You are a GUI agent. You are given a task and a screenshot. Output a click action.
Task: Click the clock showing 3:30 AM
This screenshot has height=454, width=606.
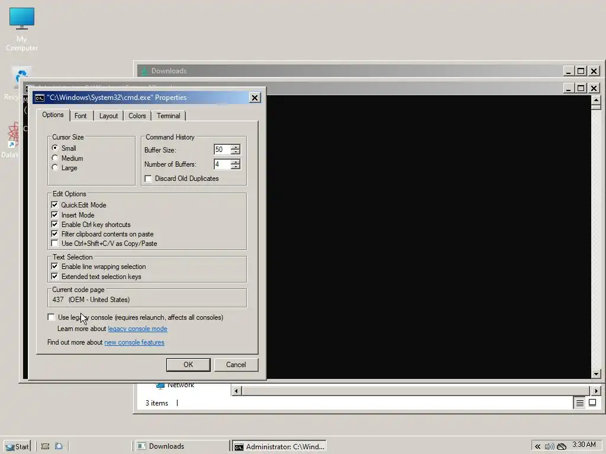(584, 445)
